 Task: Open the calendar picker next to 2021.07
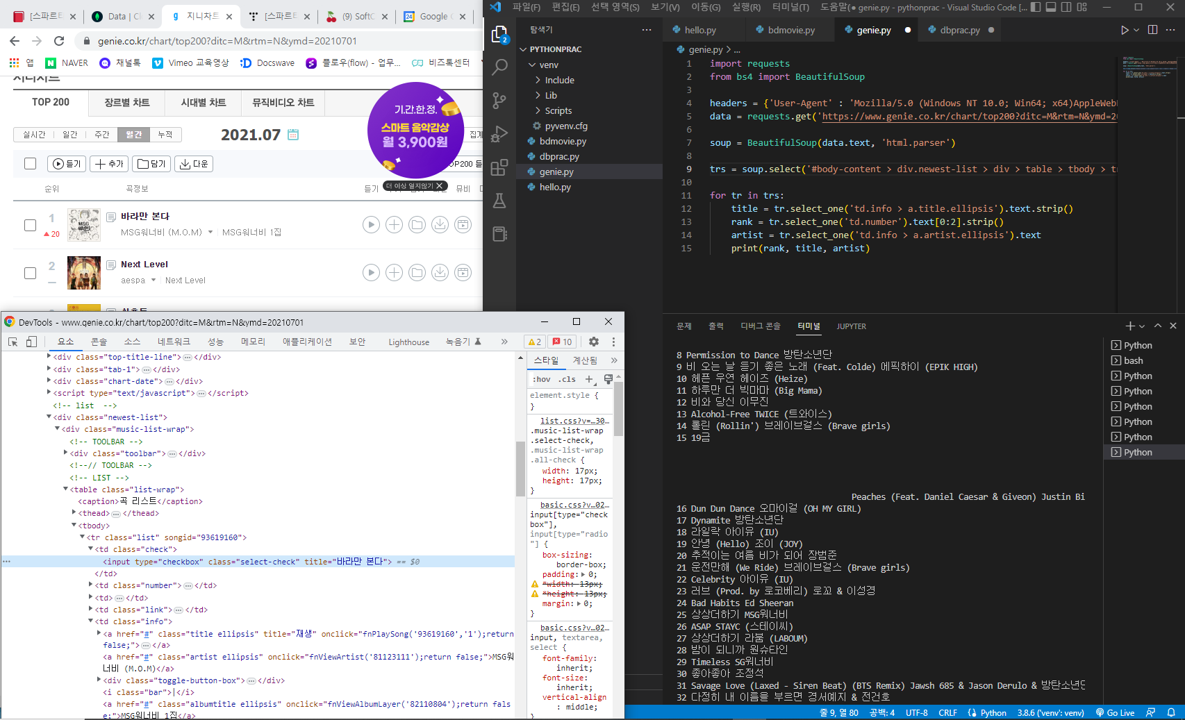point(293,135)
